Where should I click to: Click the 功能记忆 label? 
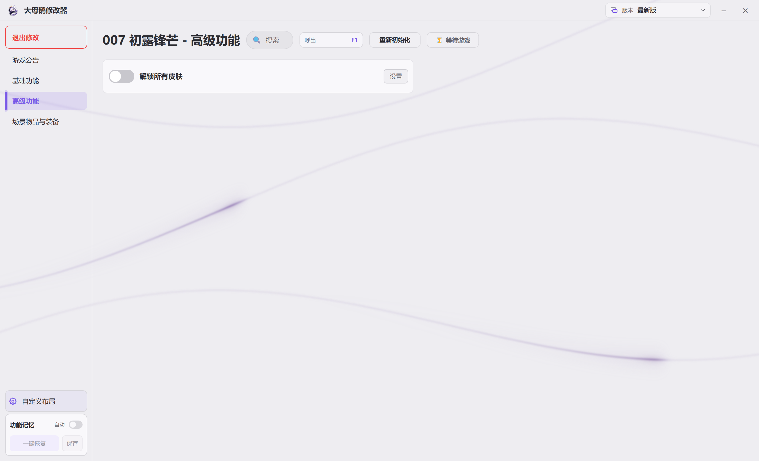pos(22,425)
